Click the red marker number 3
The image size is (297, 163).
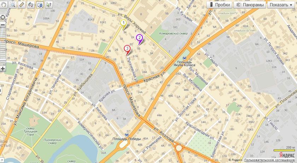[127, 50]
